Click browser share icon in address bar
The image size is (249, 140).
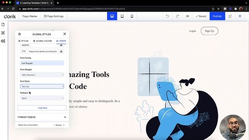[x=213, y=9]
